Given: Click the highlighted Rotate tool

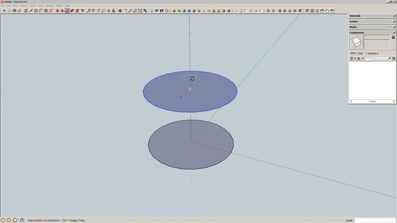Looking at the screenshot, I should pos(67,11).
